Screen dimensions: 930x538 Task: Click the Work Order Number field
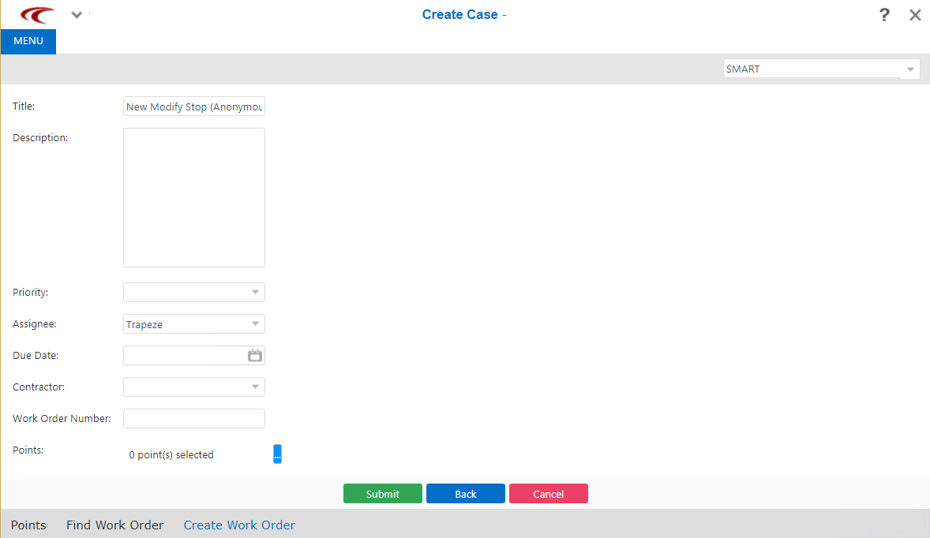point(193,418)
